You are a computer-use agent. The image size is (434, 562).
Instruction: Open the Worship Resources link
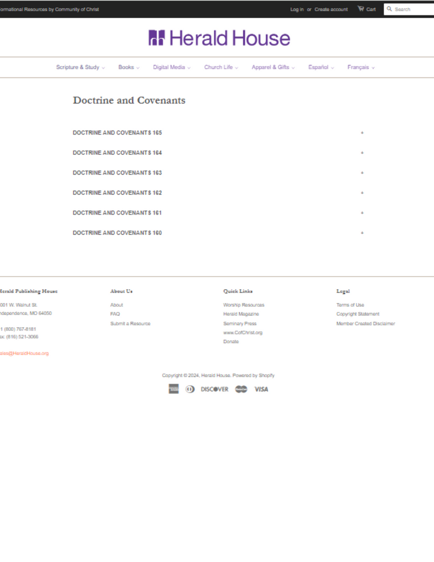244,305
